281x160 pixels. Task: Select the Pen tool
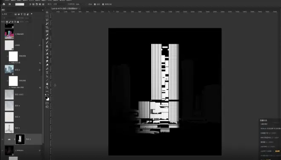[47, 69]
